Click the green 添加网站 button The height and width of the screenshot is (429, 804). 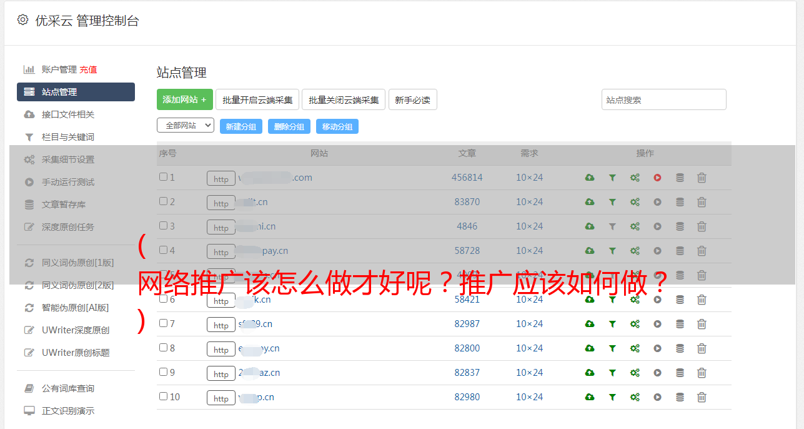point(184,99)
